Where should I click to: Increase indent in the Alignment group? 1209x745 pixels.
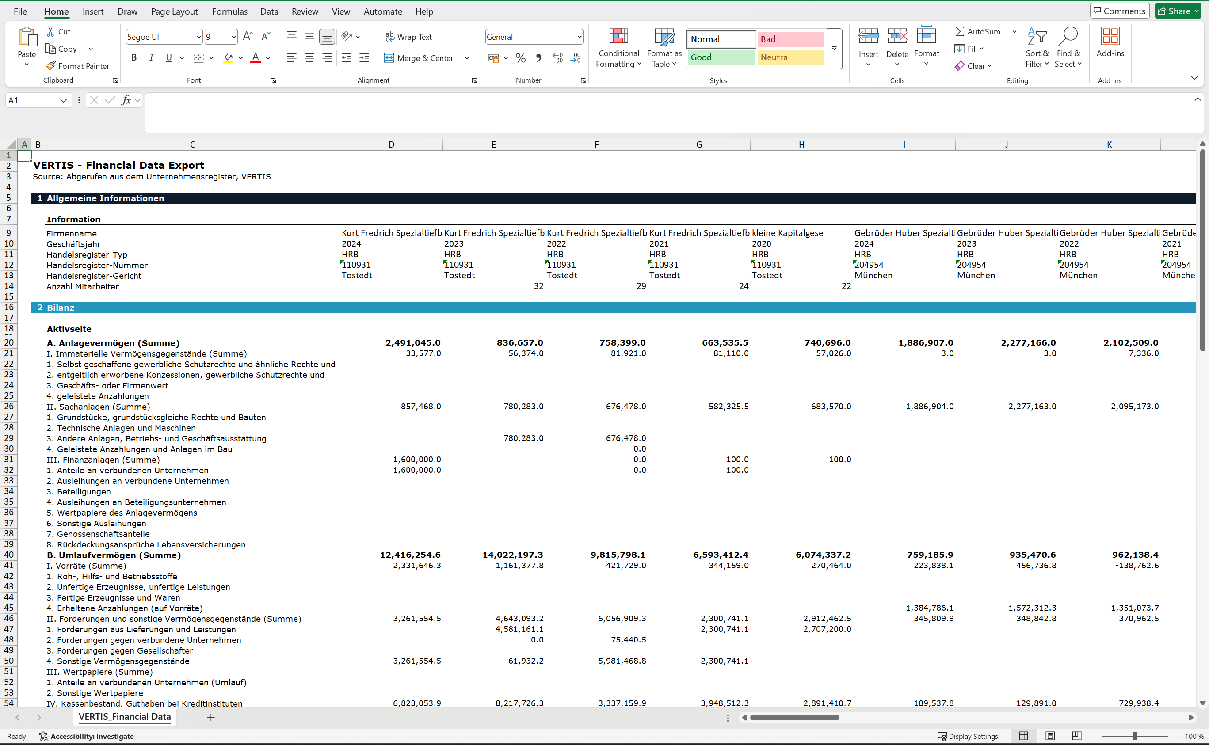pyautogui.click(x=364, y=58)
